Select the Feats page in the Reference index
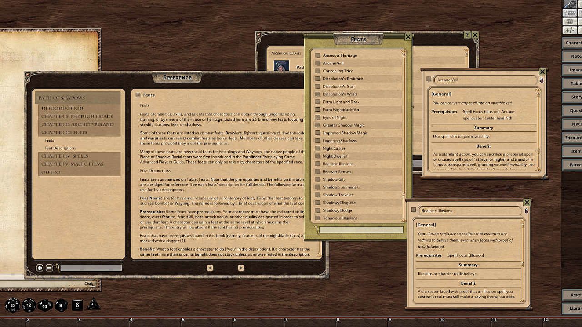 click(50, 140)
